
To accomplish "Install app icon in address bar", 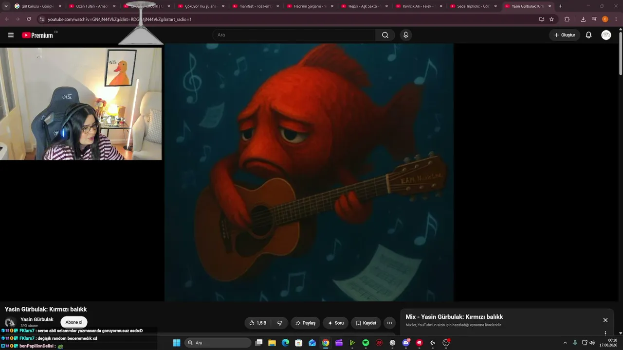I will [x=542, y=19].
